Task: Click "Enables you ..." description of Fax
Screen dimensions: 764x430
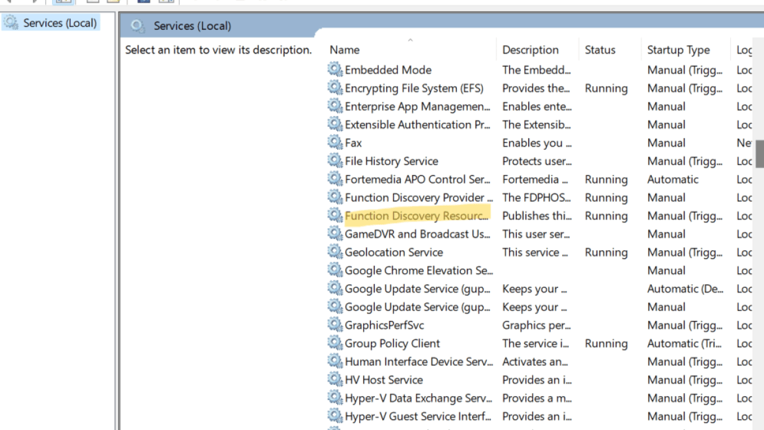Action: [537, 143]
